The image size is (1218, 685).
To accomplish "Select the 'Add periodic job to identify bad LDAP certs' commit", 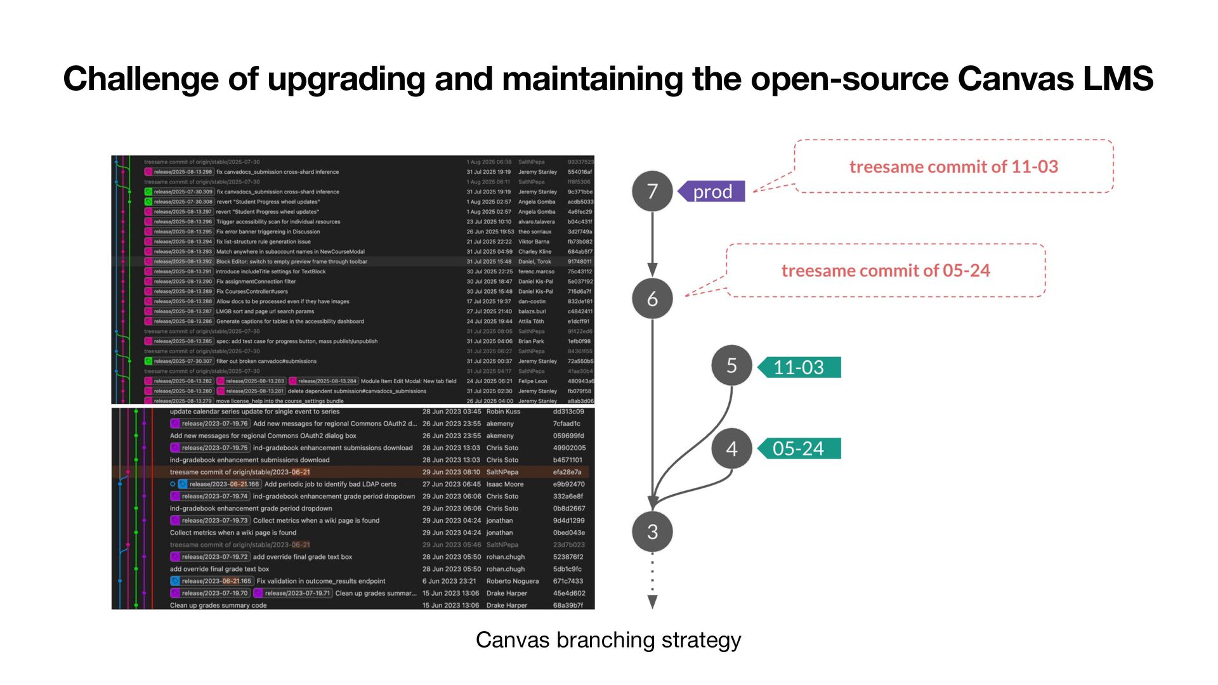I will pyautogui.click(x=330, y=484).
